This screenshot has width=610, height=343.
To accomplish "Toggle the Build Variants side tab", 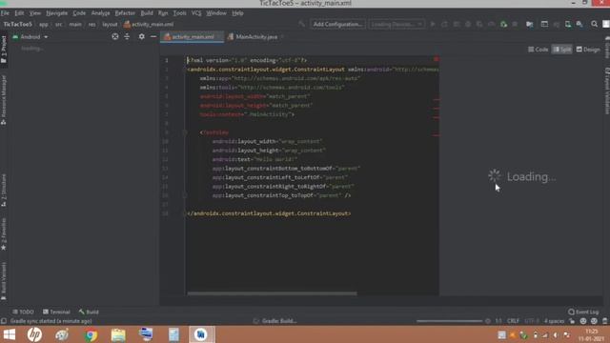I will pyautogui.click(x=4, y=281).
